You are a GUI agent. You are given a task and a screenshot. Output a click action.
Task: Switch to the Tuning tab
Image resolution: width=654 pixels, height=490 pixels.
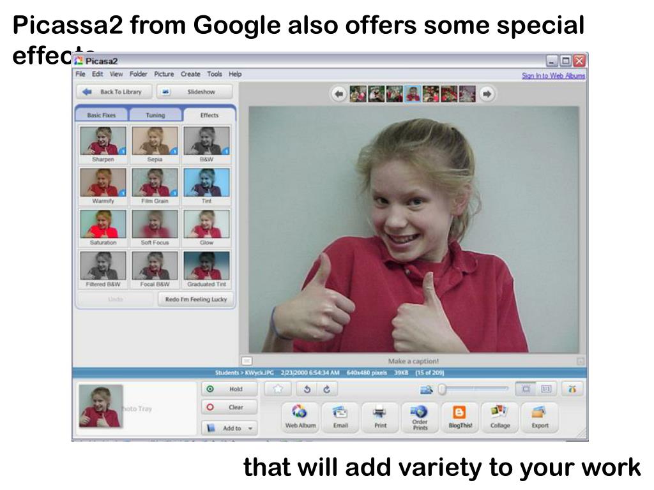click(155, 115)
